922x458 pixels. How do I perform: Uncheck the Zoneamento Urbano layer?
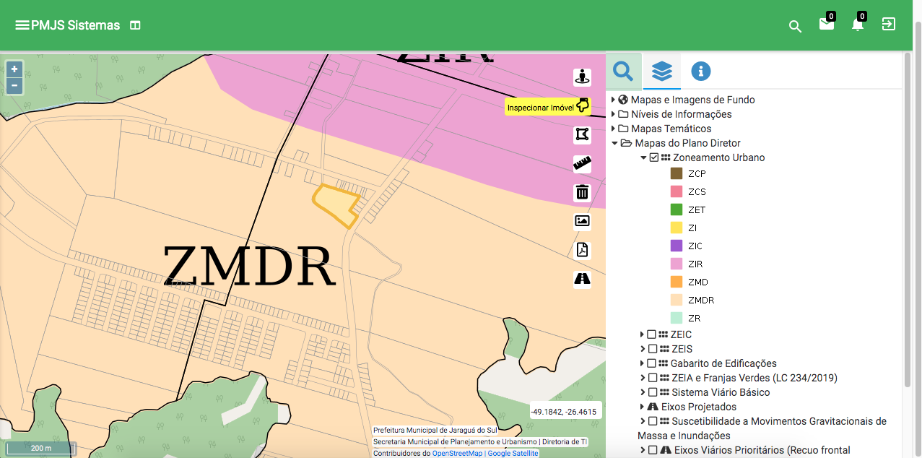pos(656,157)
